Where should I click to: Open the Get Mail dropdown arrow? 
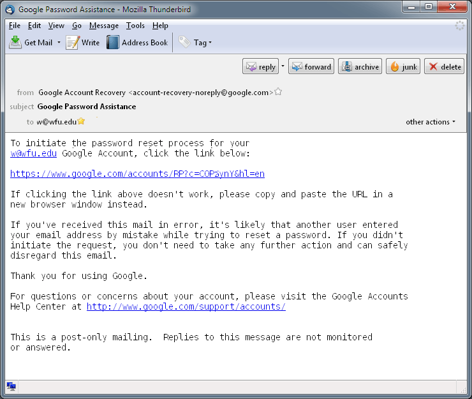(59, 43)
